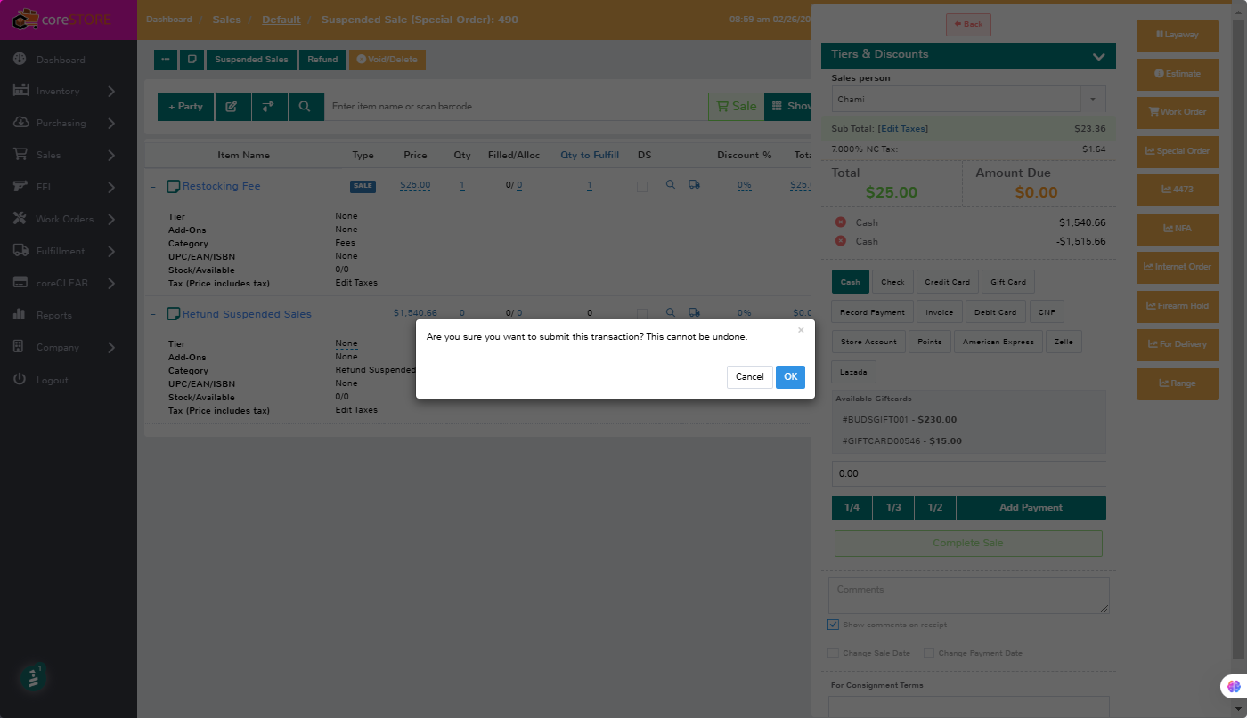
Task: Expand the FFL sidebar chevron
Action: tap(111, 187)
